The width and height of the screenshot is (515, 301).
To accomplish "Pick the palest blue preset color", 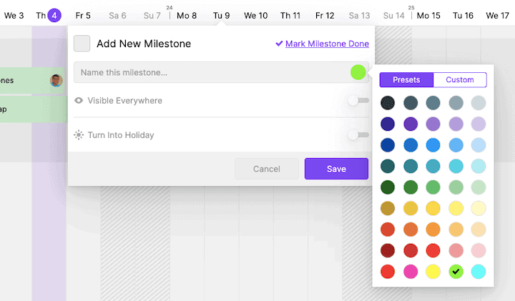I will click(479, 145).
